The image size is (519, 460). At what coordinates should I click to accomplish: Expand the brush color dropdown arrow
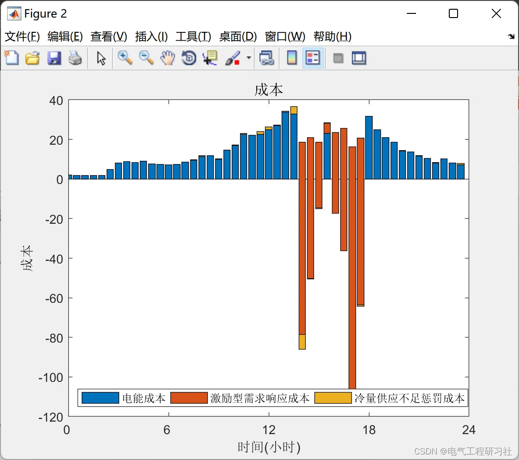coord(248,58)
